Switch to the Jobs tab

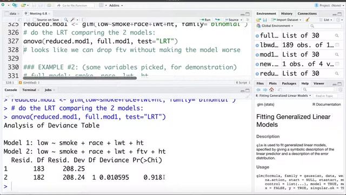48,90
